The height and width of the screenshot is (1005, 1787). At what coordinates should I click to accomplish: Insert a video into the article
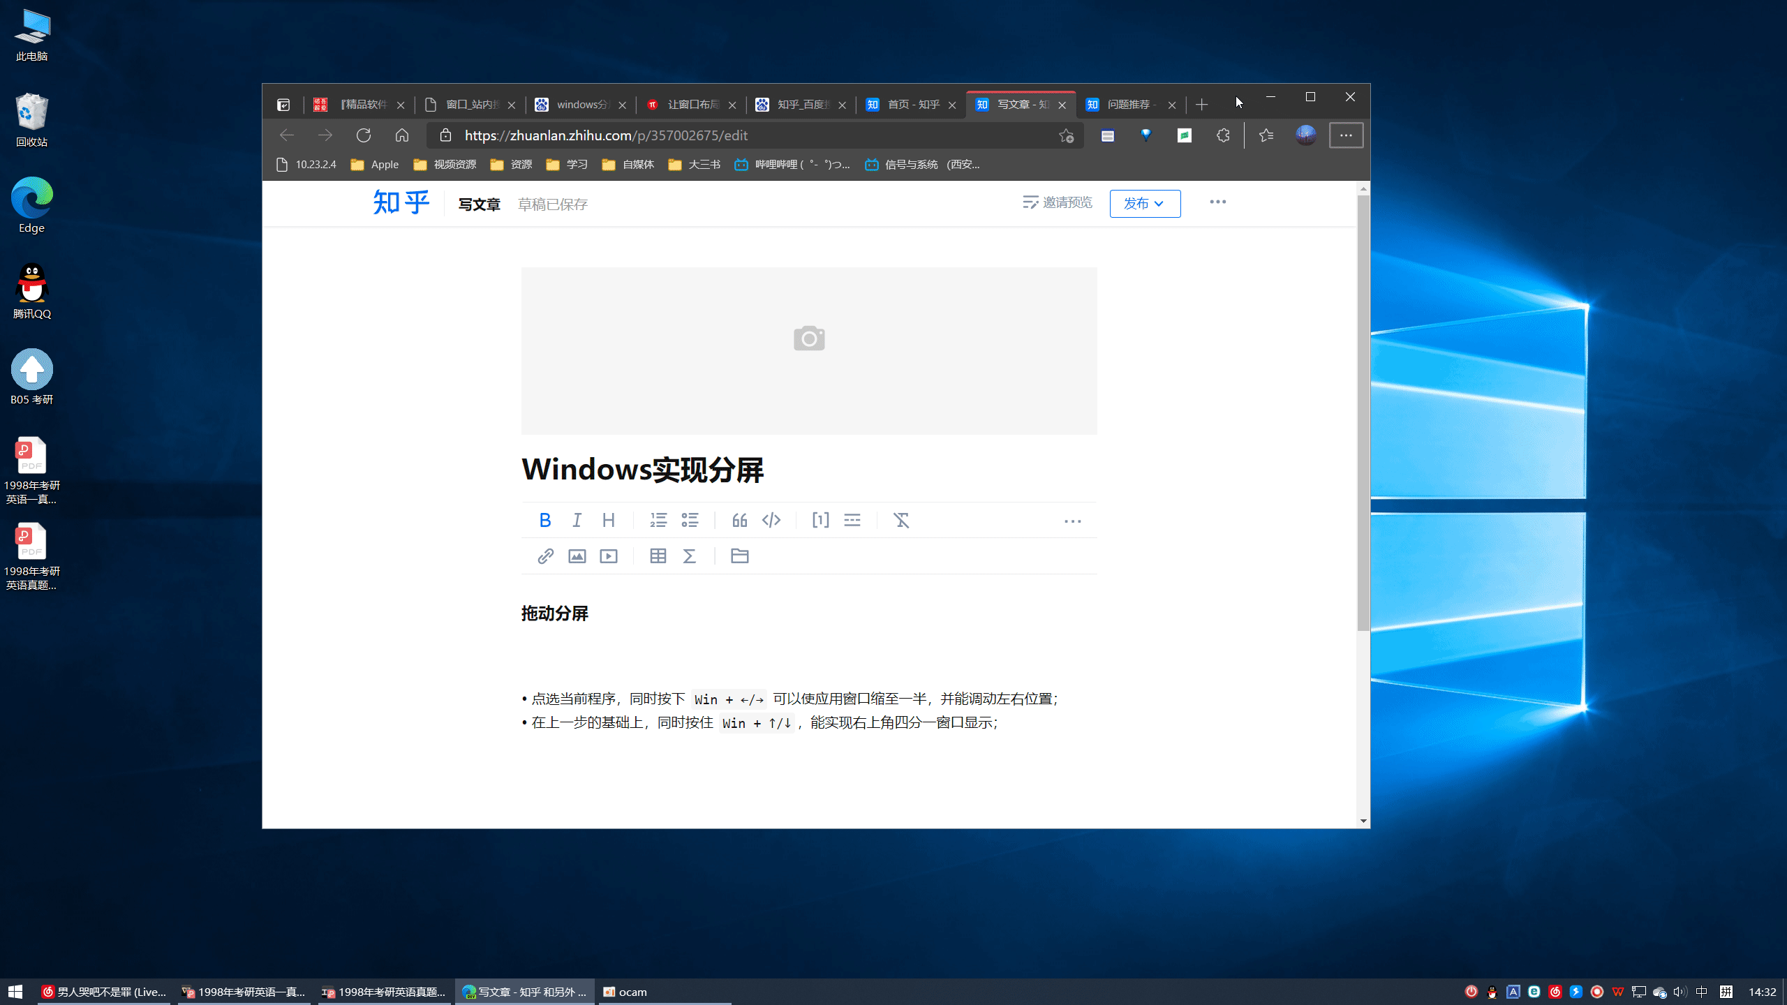tap(609, 556)
